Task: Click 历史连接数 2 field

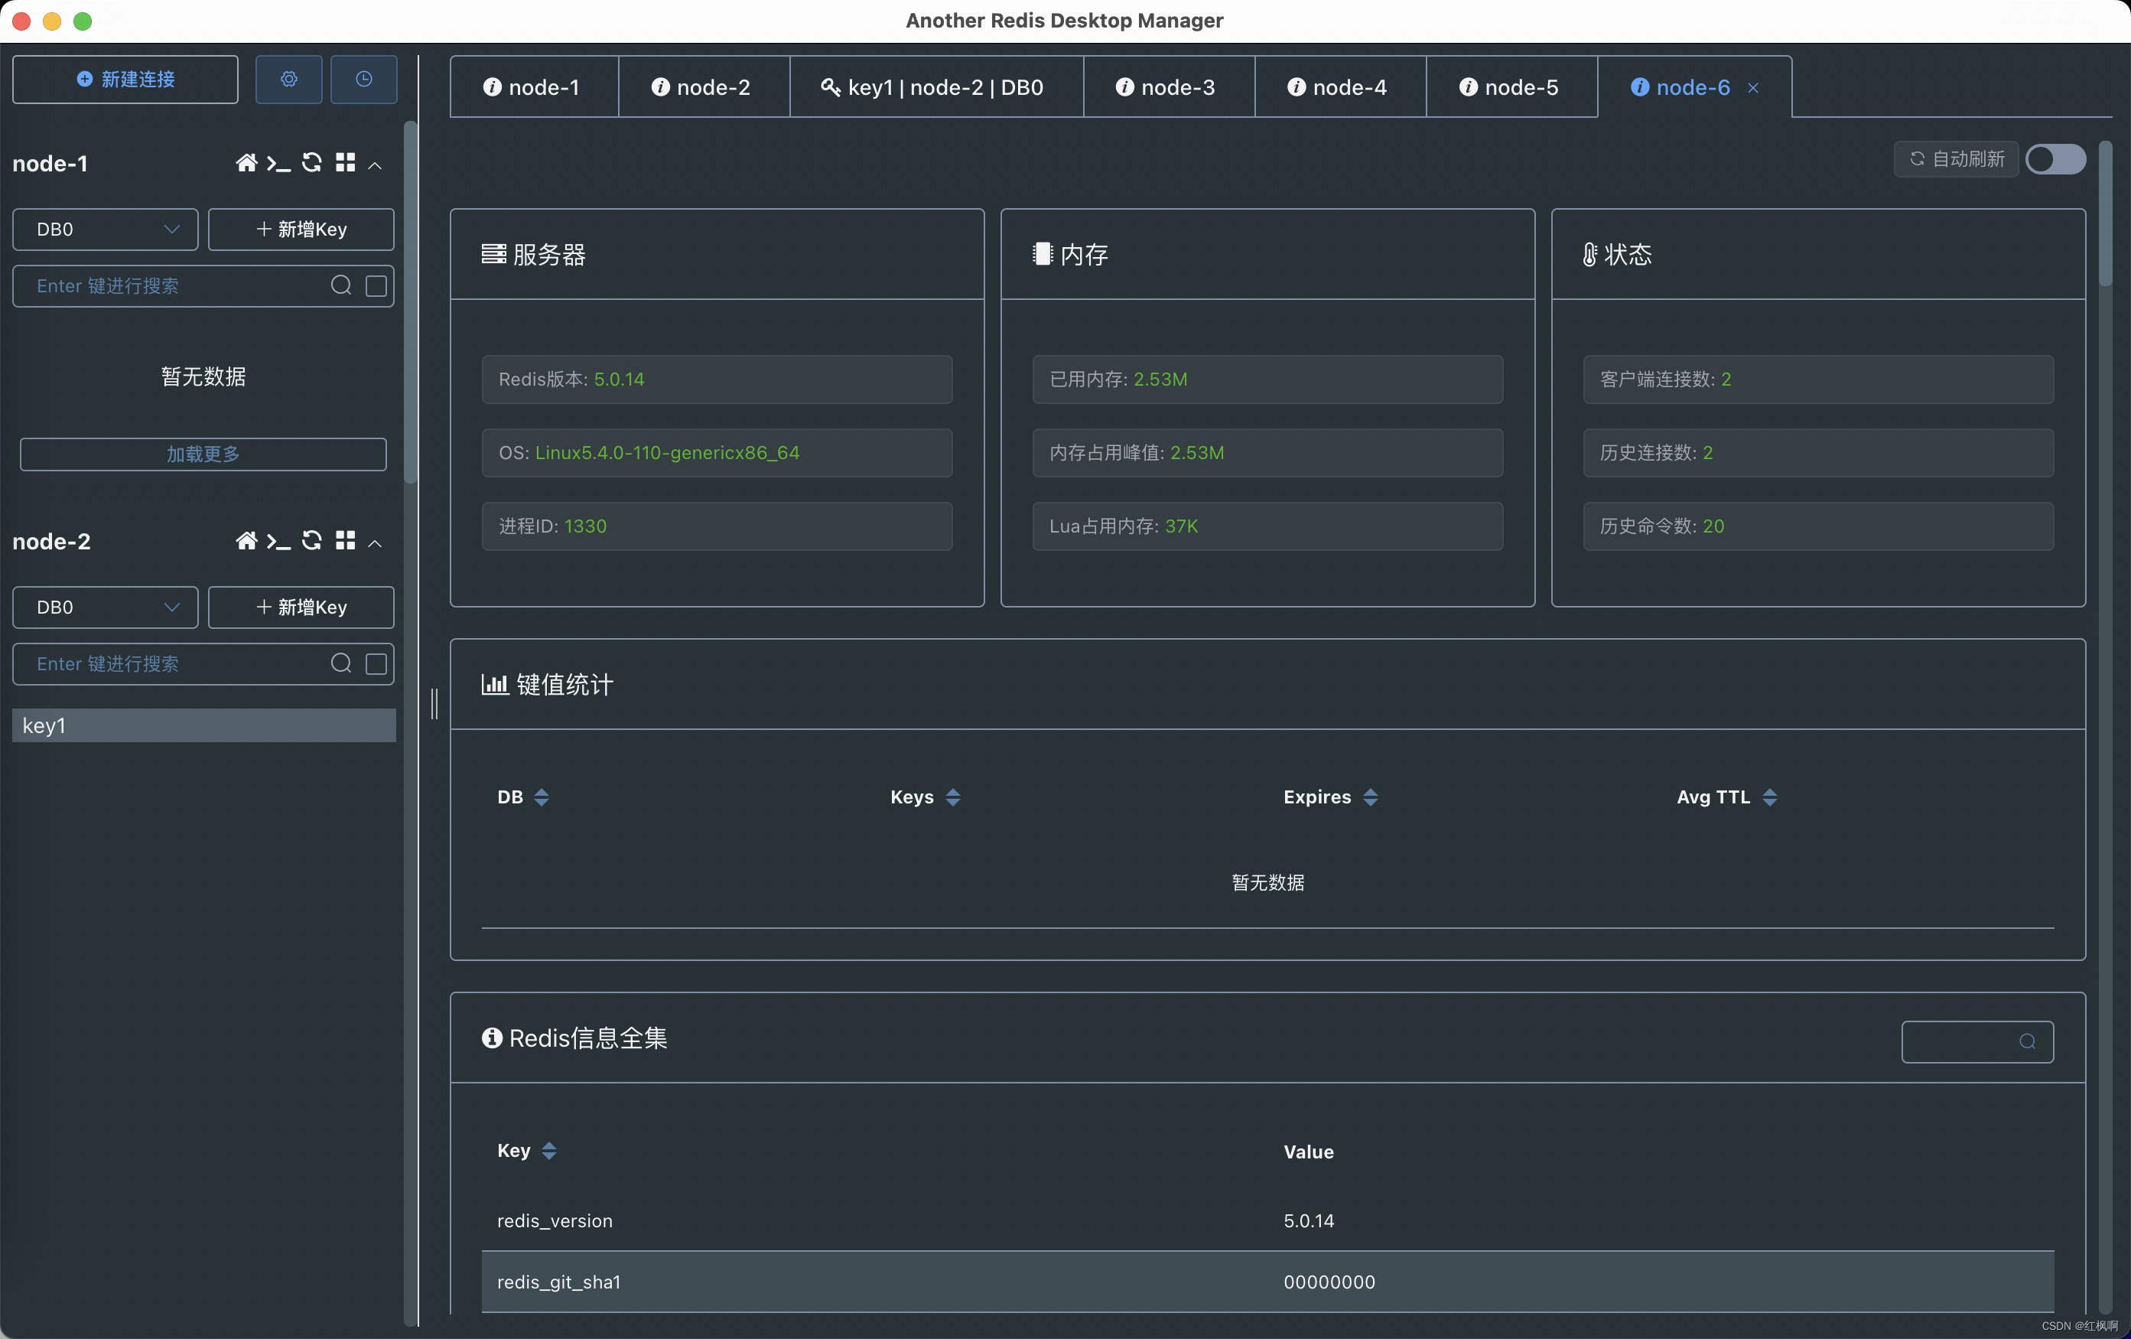Action: tap(1817, 453)
